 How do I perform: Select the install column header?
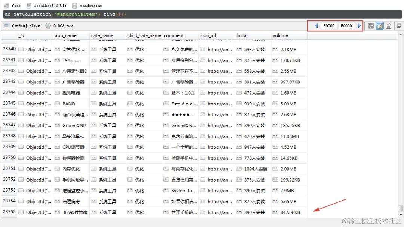pos(253,35)
